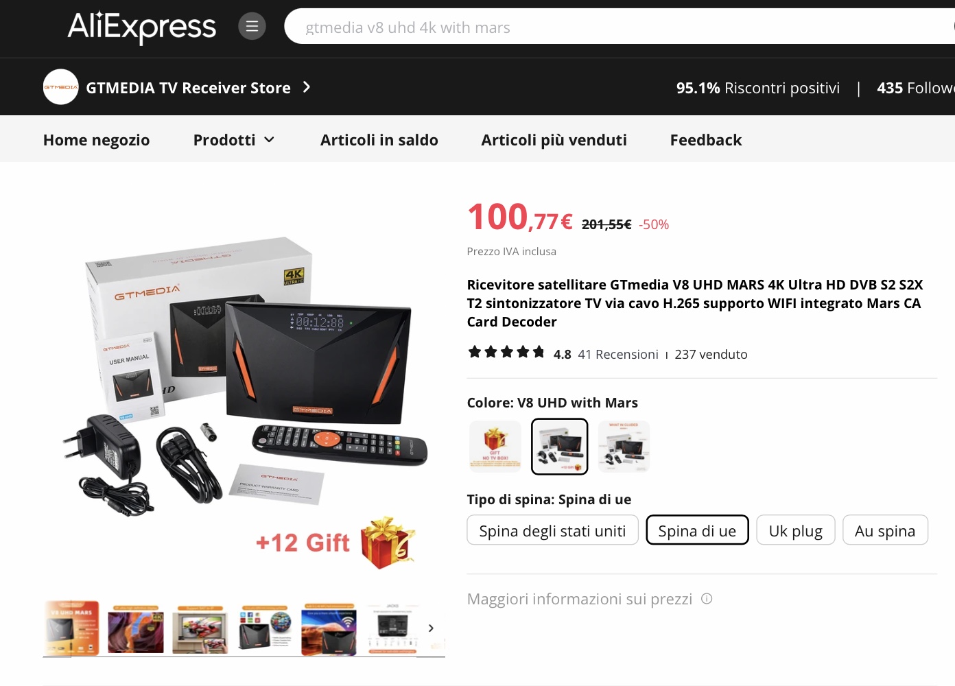Viewport: 955px width, 686px height.
Task: Click the Maggiori informazioni sui prezzi link
Action: click(x=579, y=599)
